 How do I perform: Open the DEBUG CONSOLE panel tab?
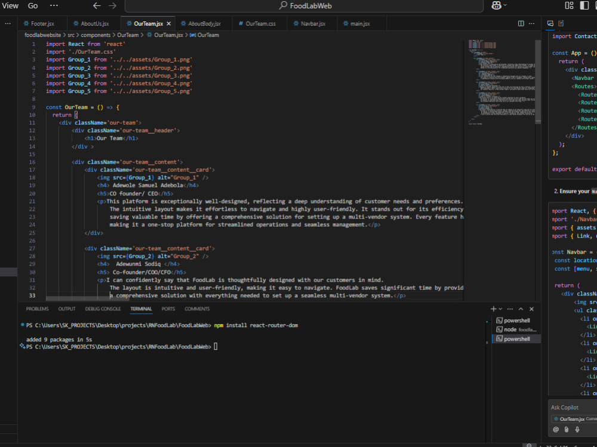[x=103, y=309]
